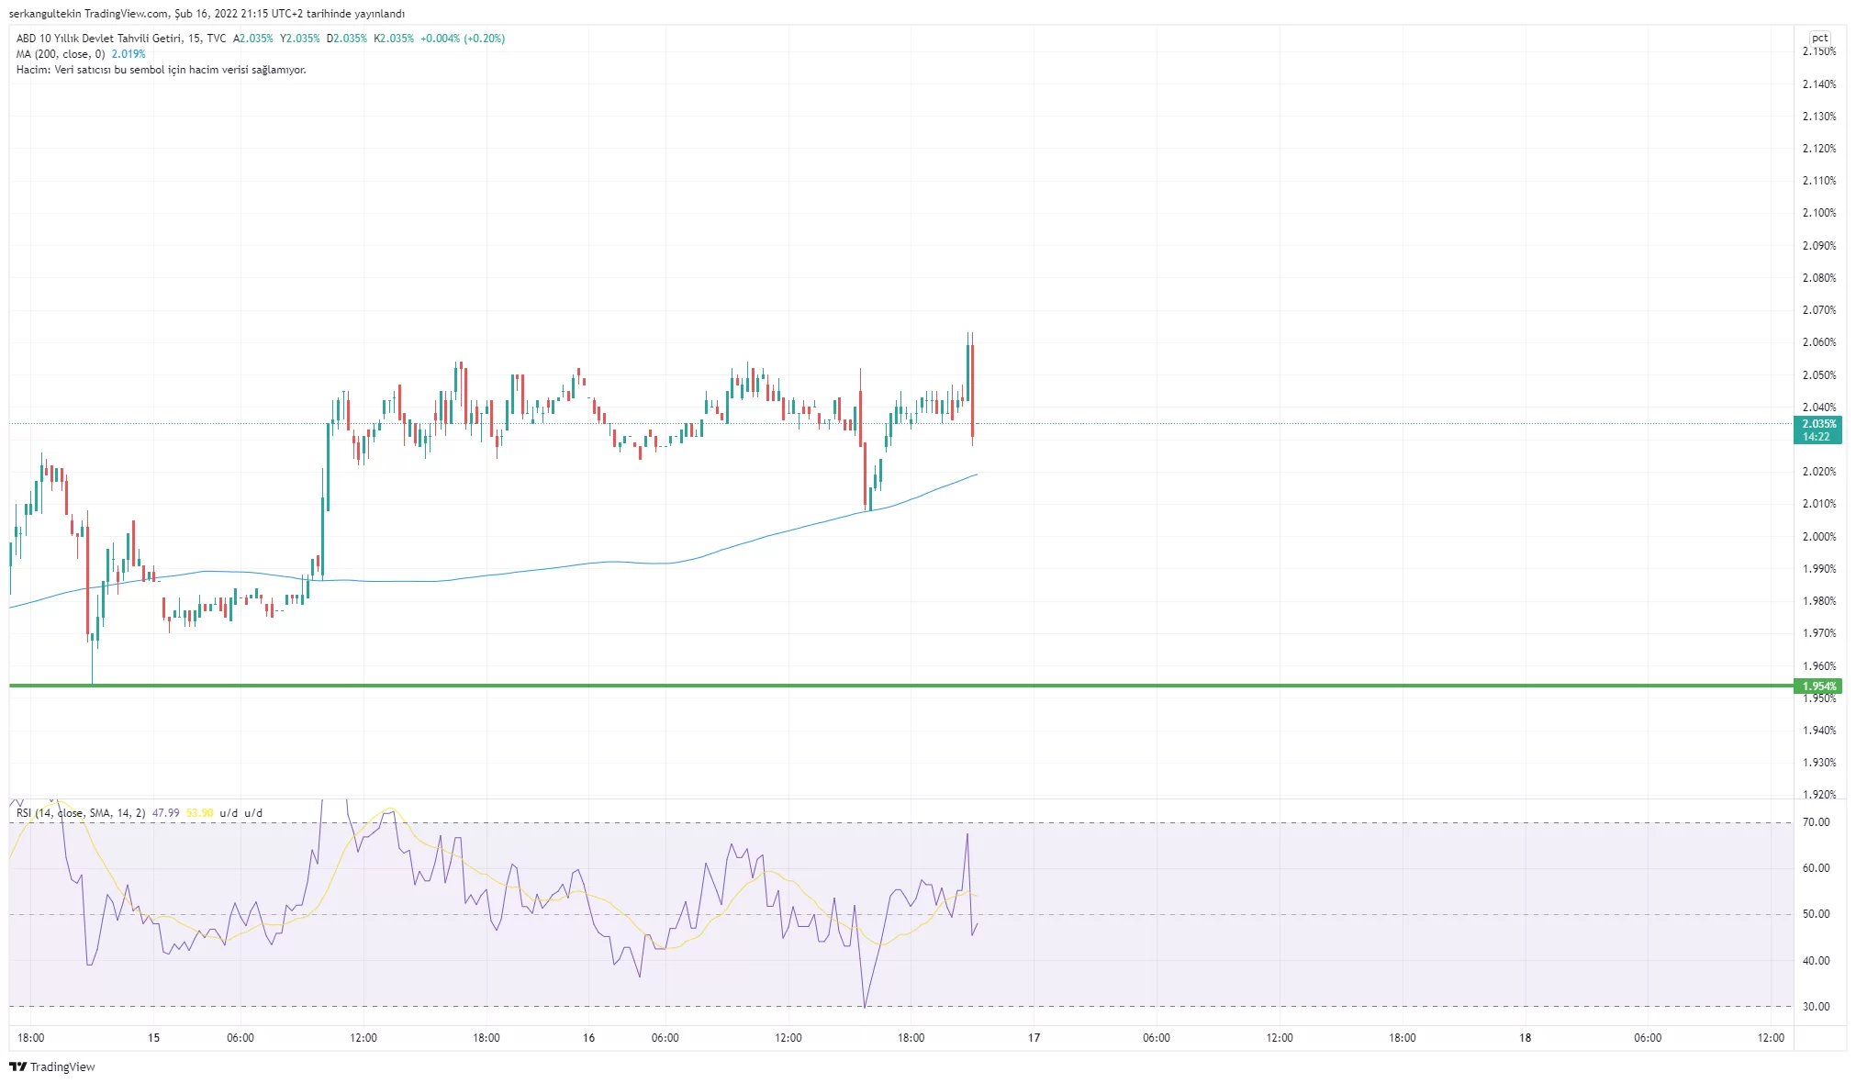Viewport: 1856px width, 1083px height.
Task: Click the 30.00 level on the RSI scale
Action: point(1816,1007)
